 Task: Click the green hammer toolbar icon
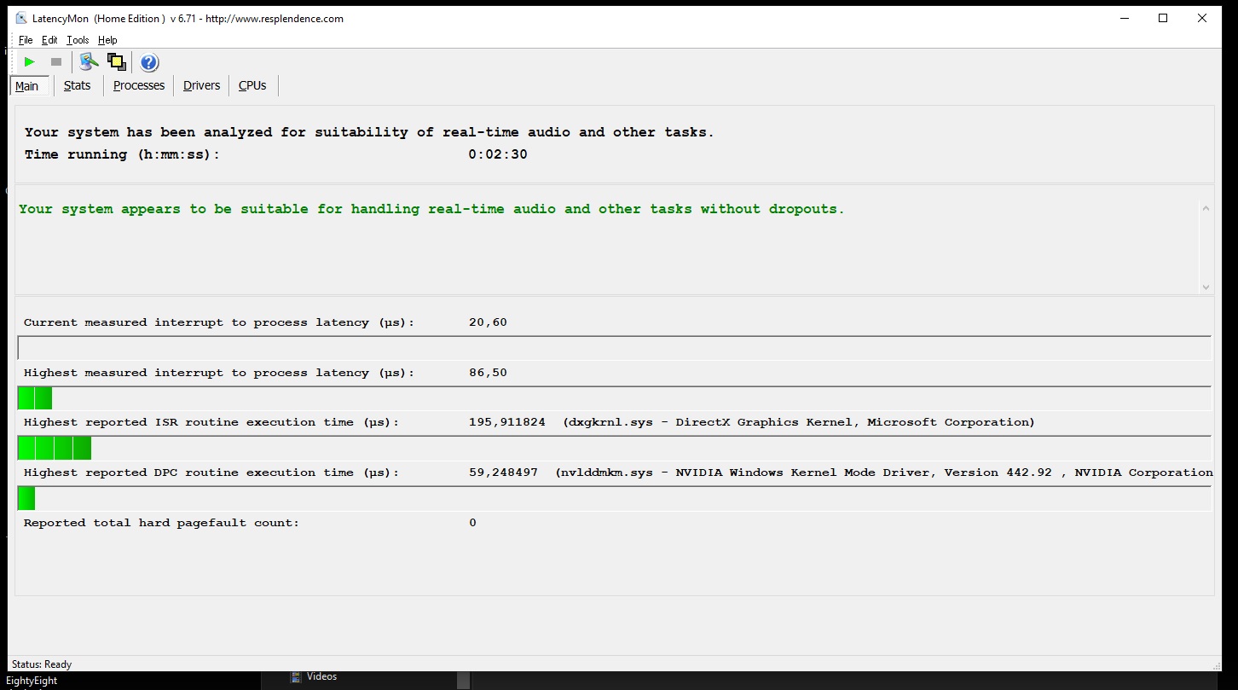[89, 61]
